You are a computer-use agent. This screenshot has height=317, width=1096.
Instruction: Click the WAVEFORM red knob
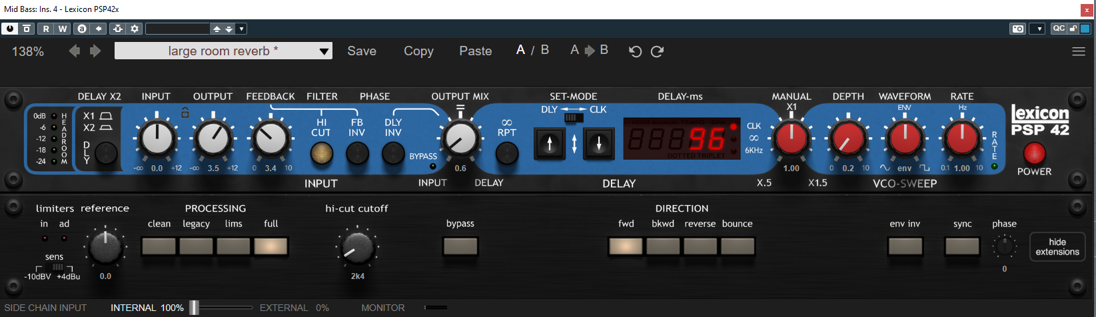[x=905, y=139]
